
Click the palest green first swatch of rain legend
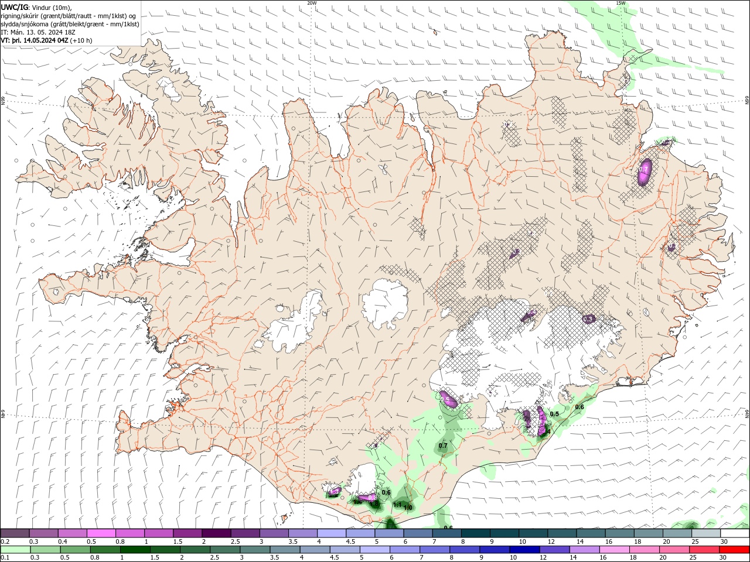[x=15, y=550]
